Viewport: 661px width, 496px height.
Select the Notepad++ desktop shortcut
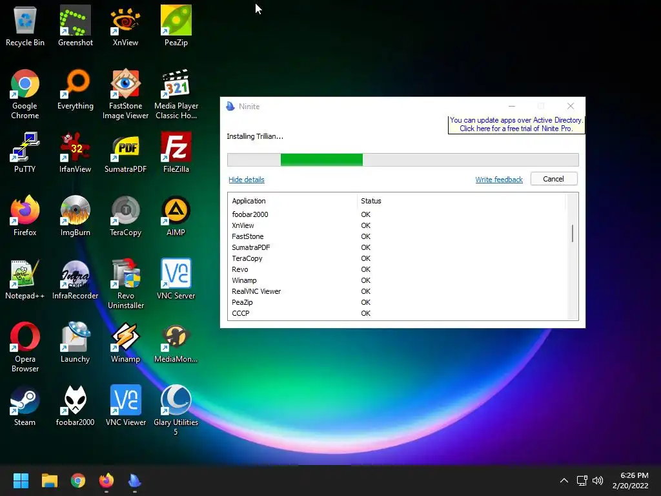(25, 279)
